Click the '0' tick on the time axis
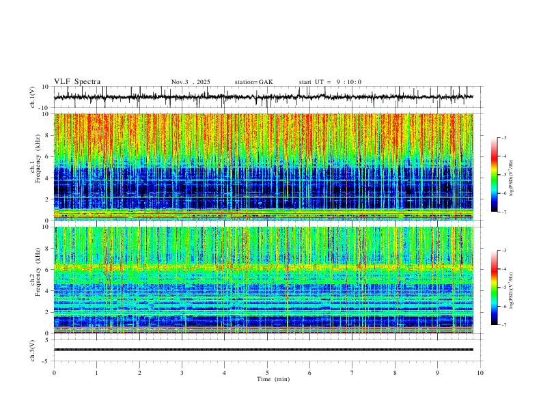The width and height of the screenshot is (541, 418). click(x=54, y=373)
